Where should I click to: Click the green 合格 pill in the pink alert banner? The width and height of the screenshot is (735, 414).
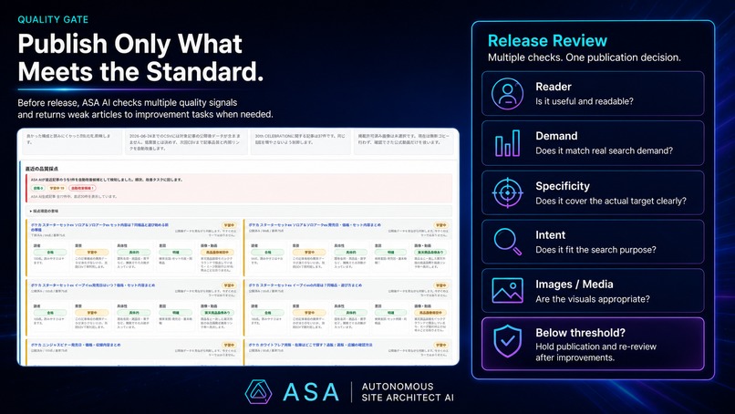coord(37,188)
